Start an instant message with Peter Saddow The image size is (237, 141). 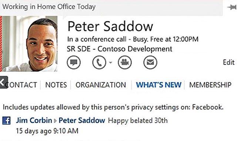pyautogui.click(x=74, y=63)
